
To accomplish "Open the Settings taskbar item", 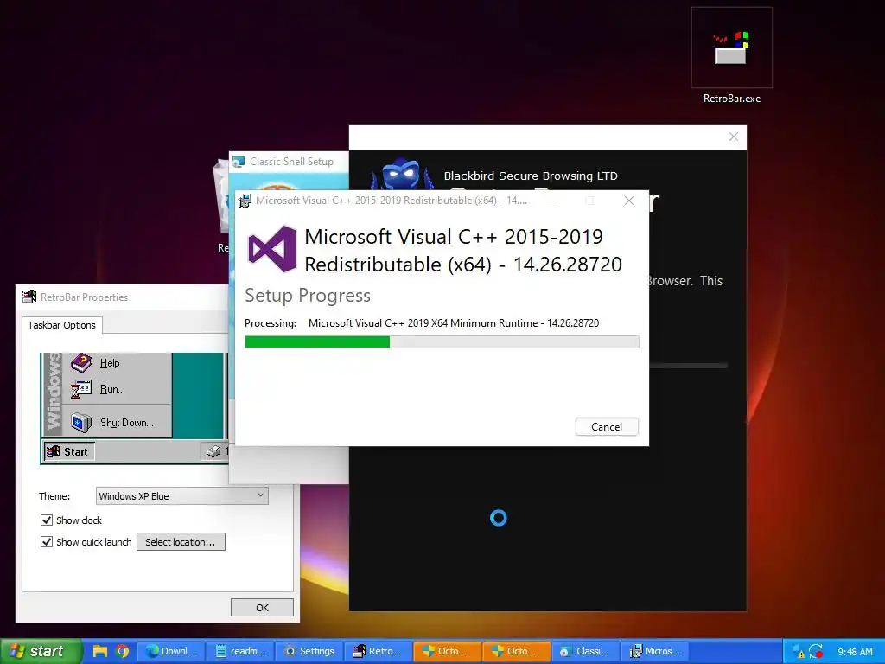I will 309,651.
